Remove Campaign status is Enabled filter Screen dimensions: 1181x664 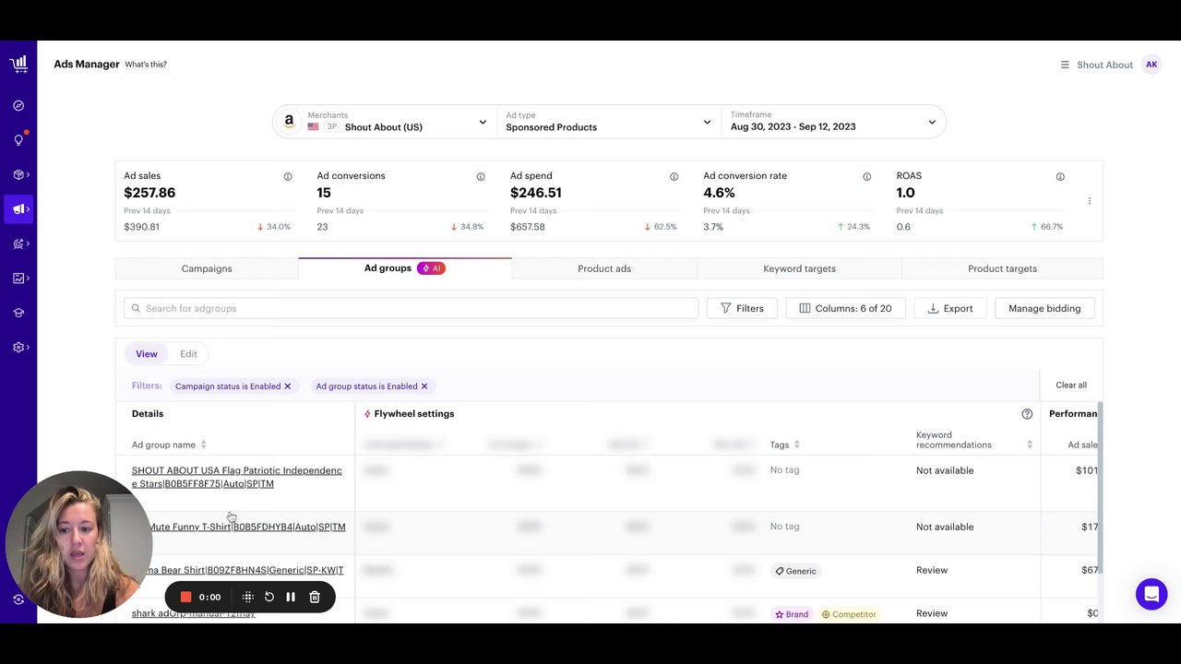tap(288, 386)
